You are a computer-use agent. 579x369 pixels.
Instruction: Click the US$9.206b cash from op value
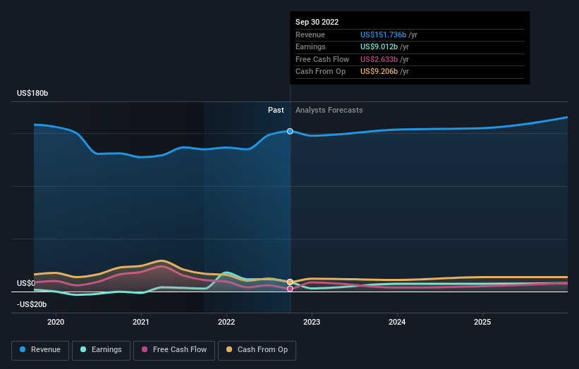click(x=379, y=72)
